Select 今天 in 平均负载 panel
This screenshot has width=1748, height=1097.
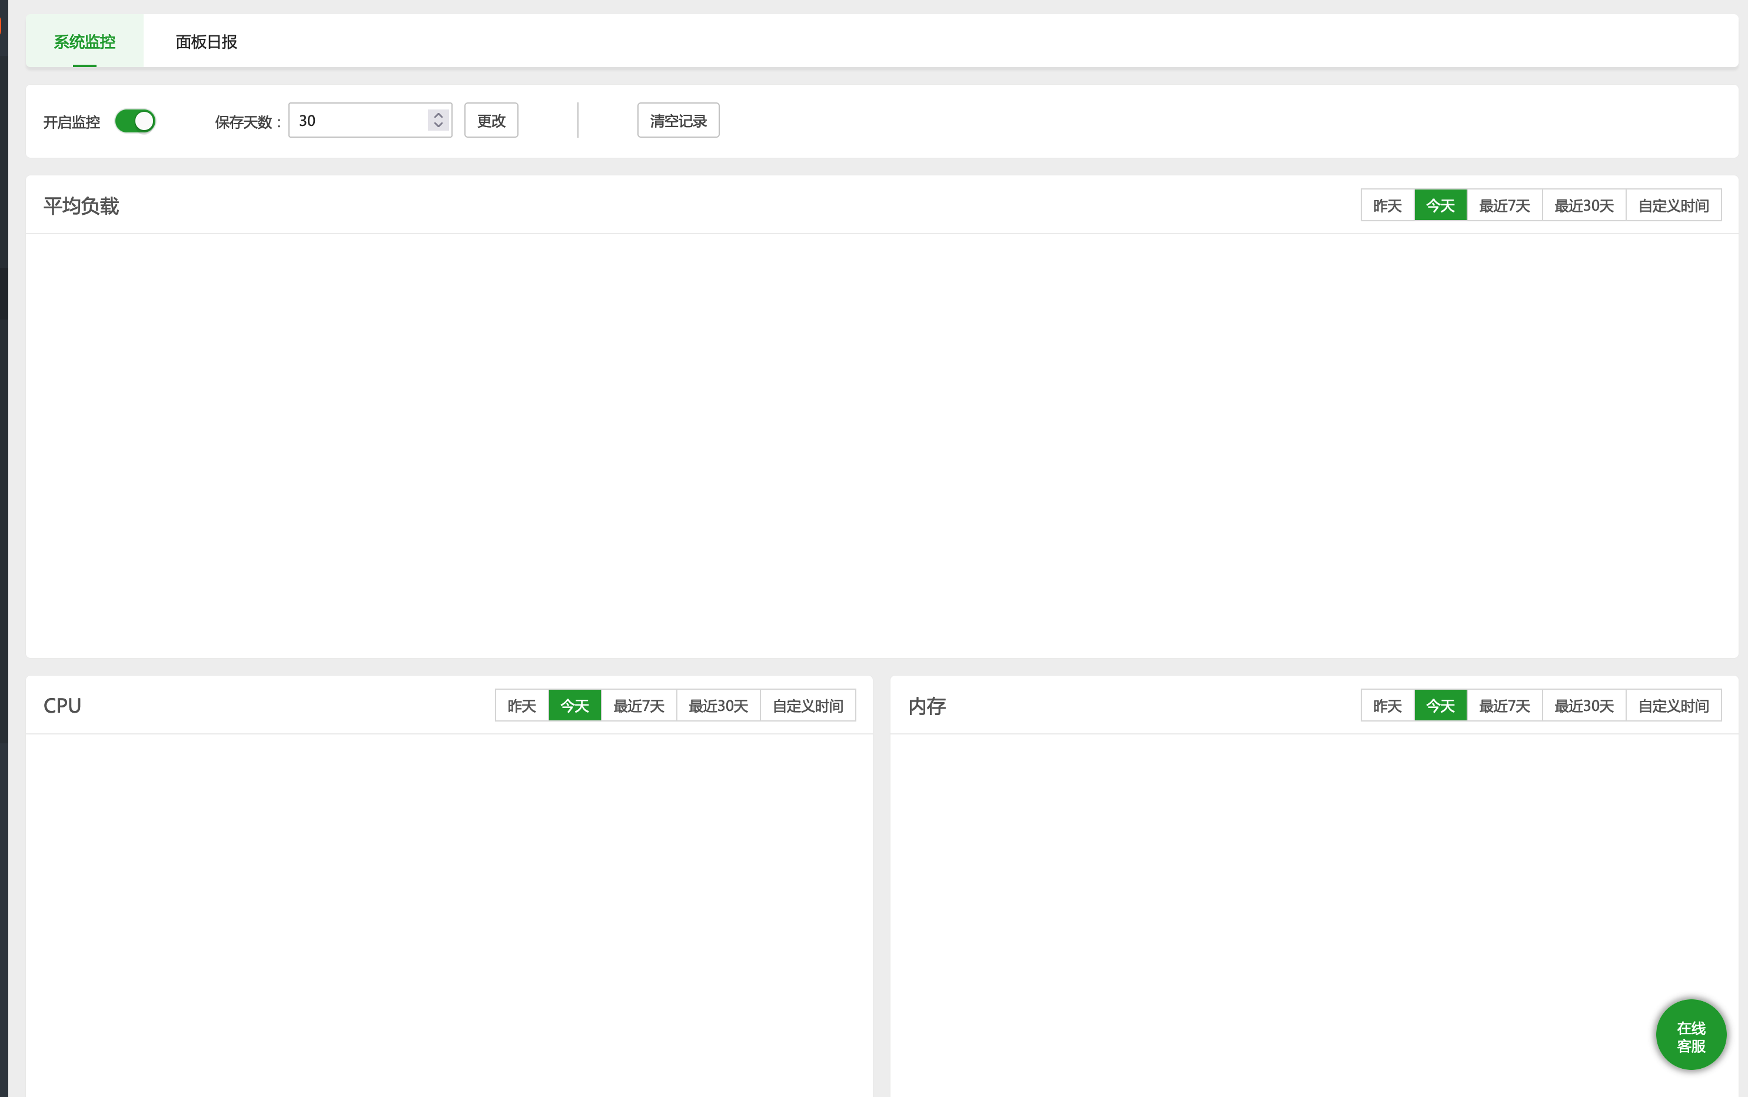(x=1440, y=205)
